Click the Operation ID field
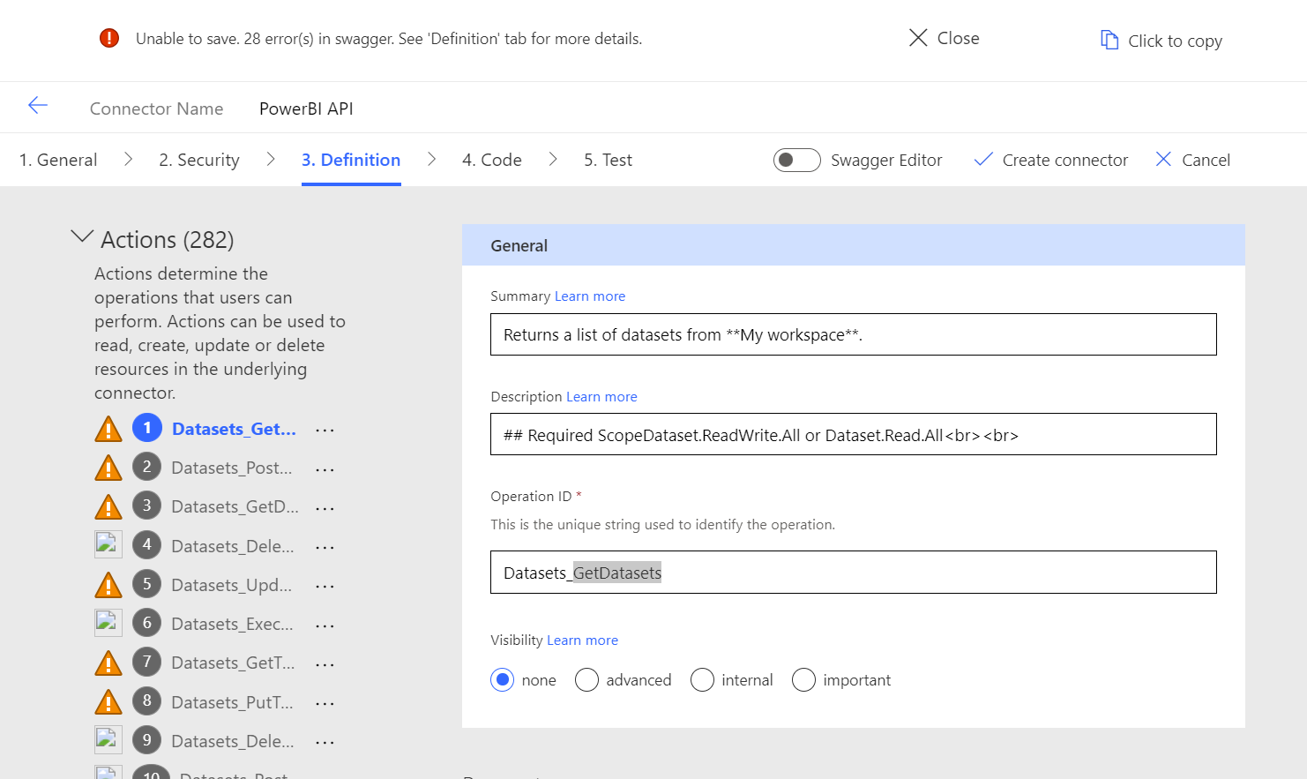This screenshot has height=779, width=1307. pyautogui.click(x=854, y=573)
